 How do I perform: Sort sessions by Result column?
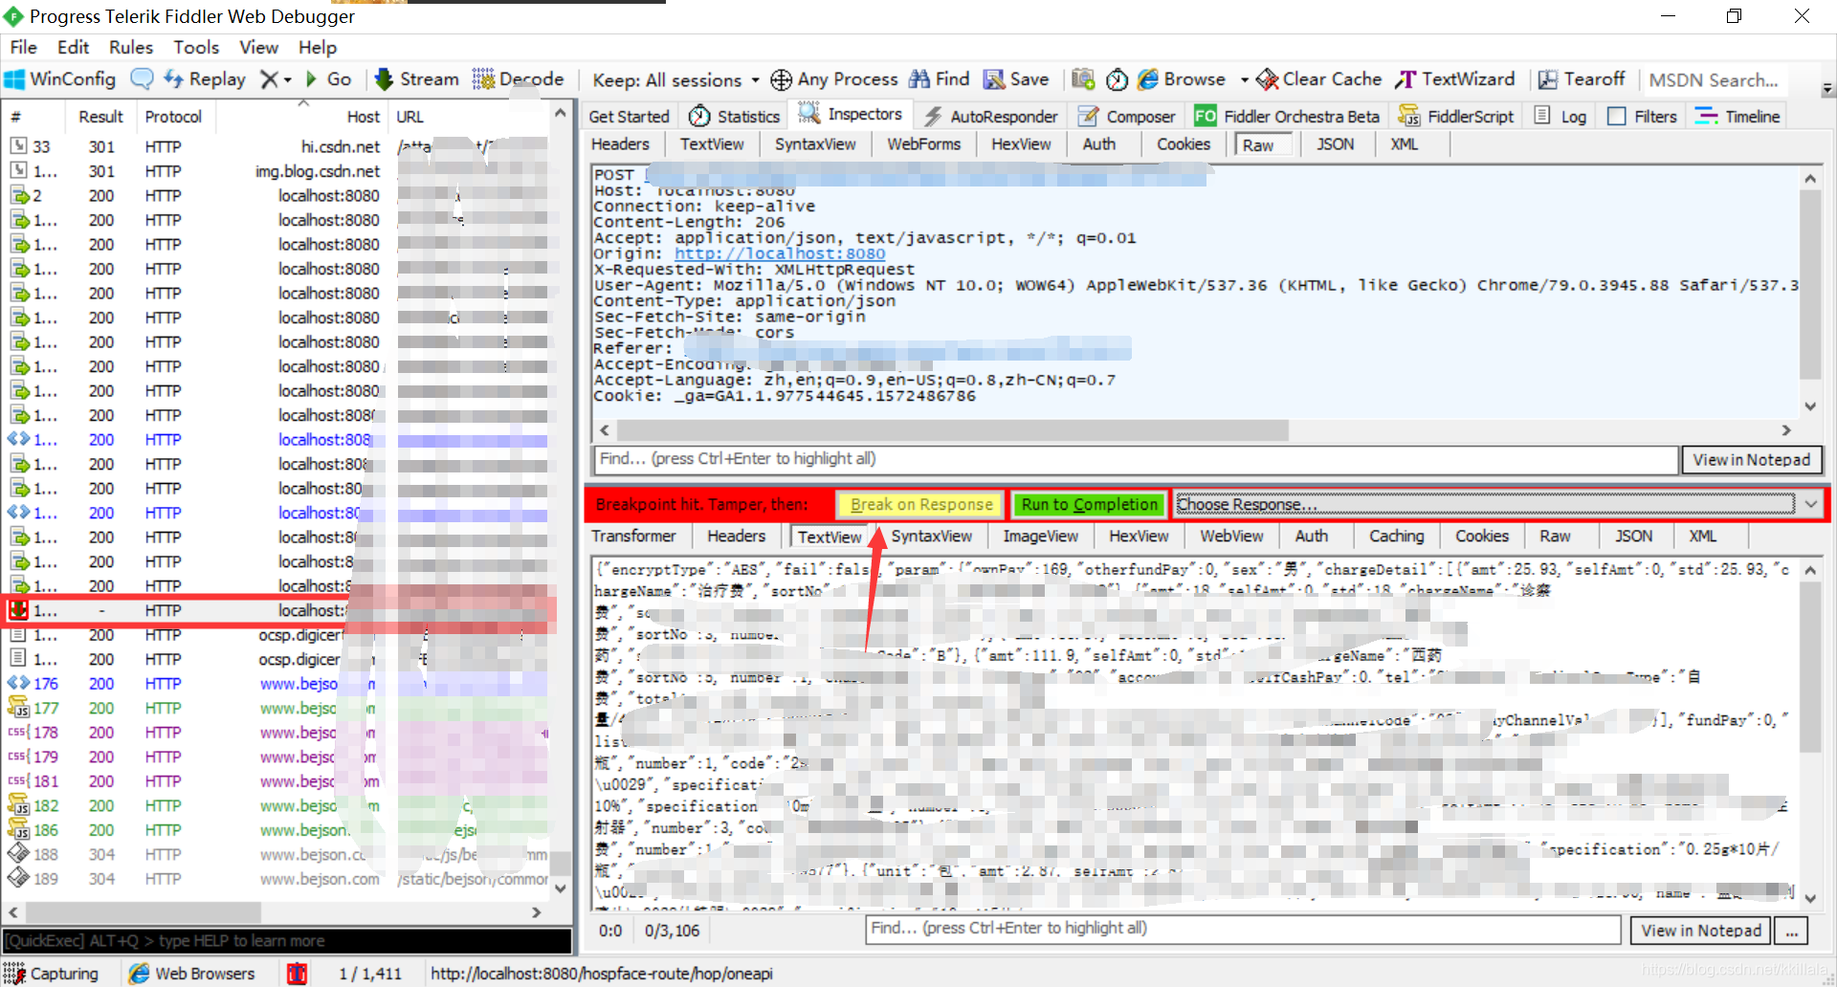(100, 117)
